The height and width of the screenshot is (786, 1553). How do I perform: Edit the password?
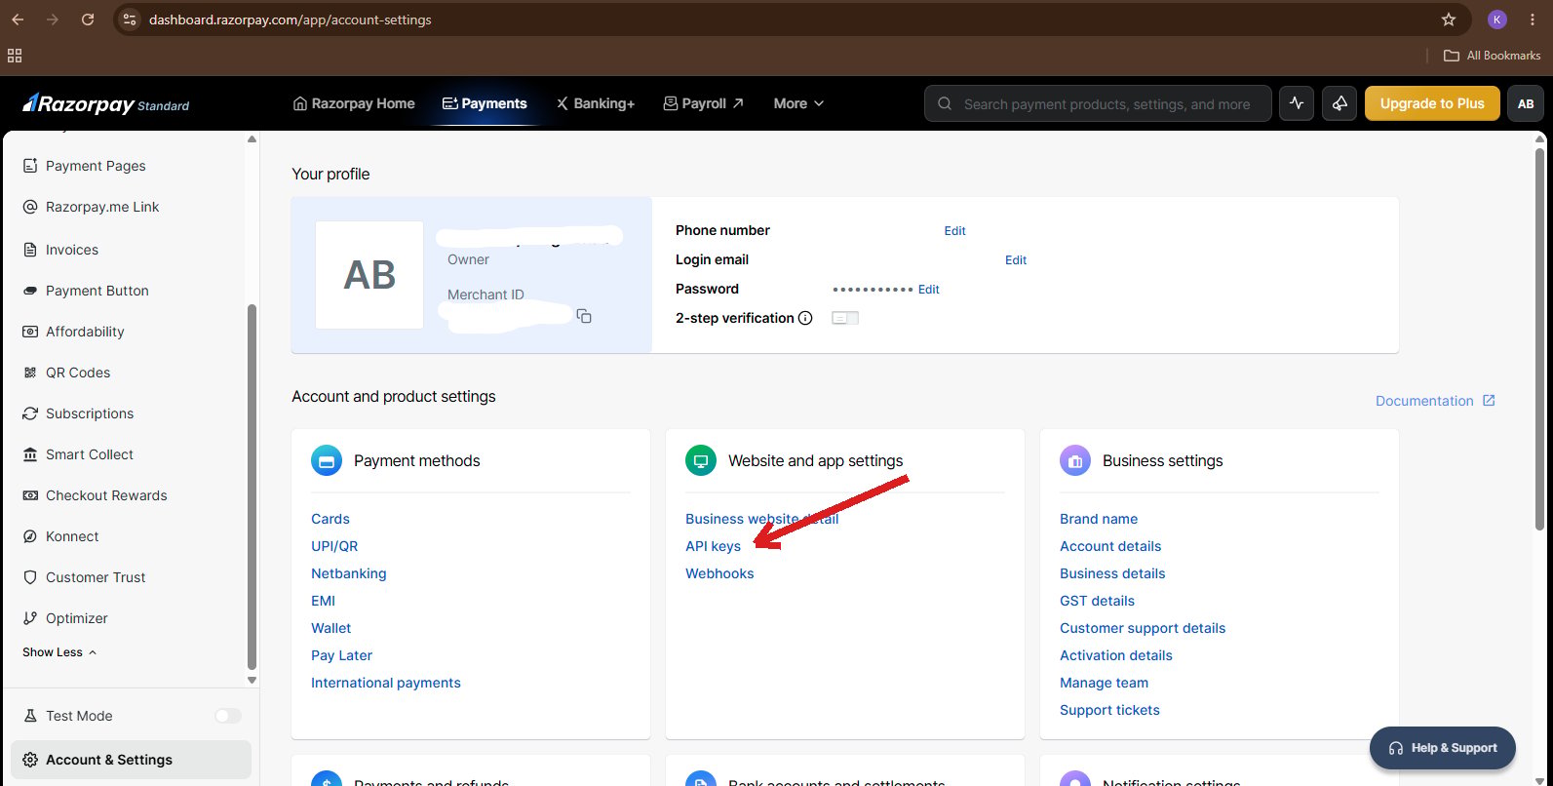pos(929,290)
